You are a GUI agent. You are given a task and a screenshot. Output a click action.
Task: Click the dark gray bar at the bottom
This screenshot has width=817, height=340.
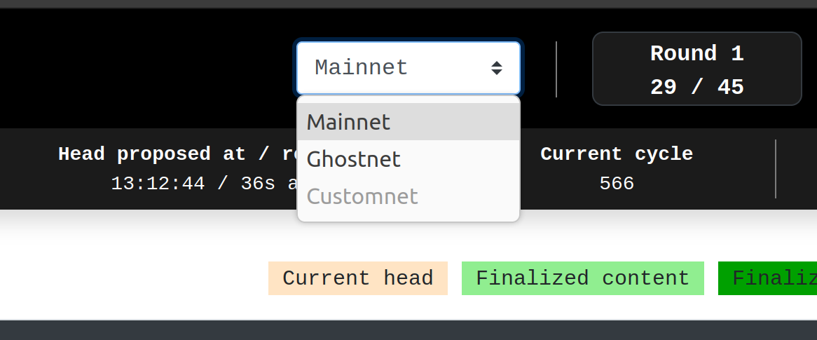pyautogui.click(x=408, y=330)
